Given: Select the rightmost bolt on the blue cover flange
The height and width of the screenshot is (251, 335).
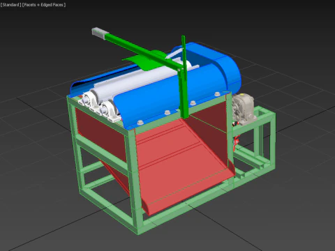Looking at the screenshot, I should click(x=217, y=94).
